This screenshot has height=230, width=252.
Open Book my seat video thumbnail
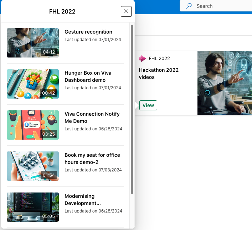[33, 166]
